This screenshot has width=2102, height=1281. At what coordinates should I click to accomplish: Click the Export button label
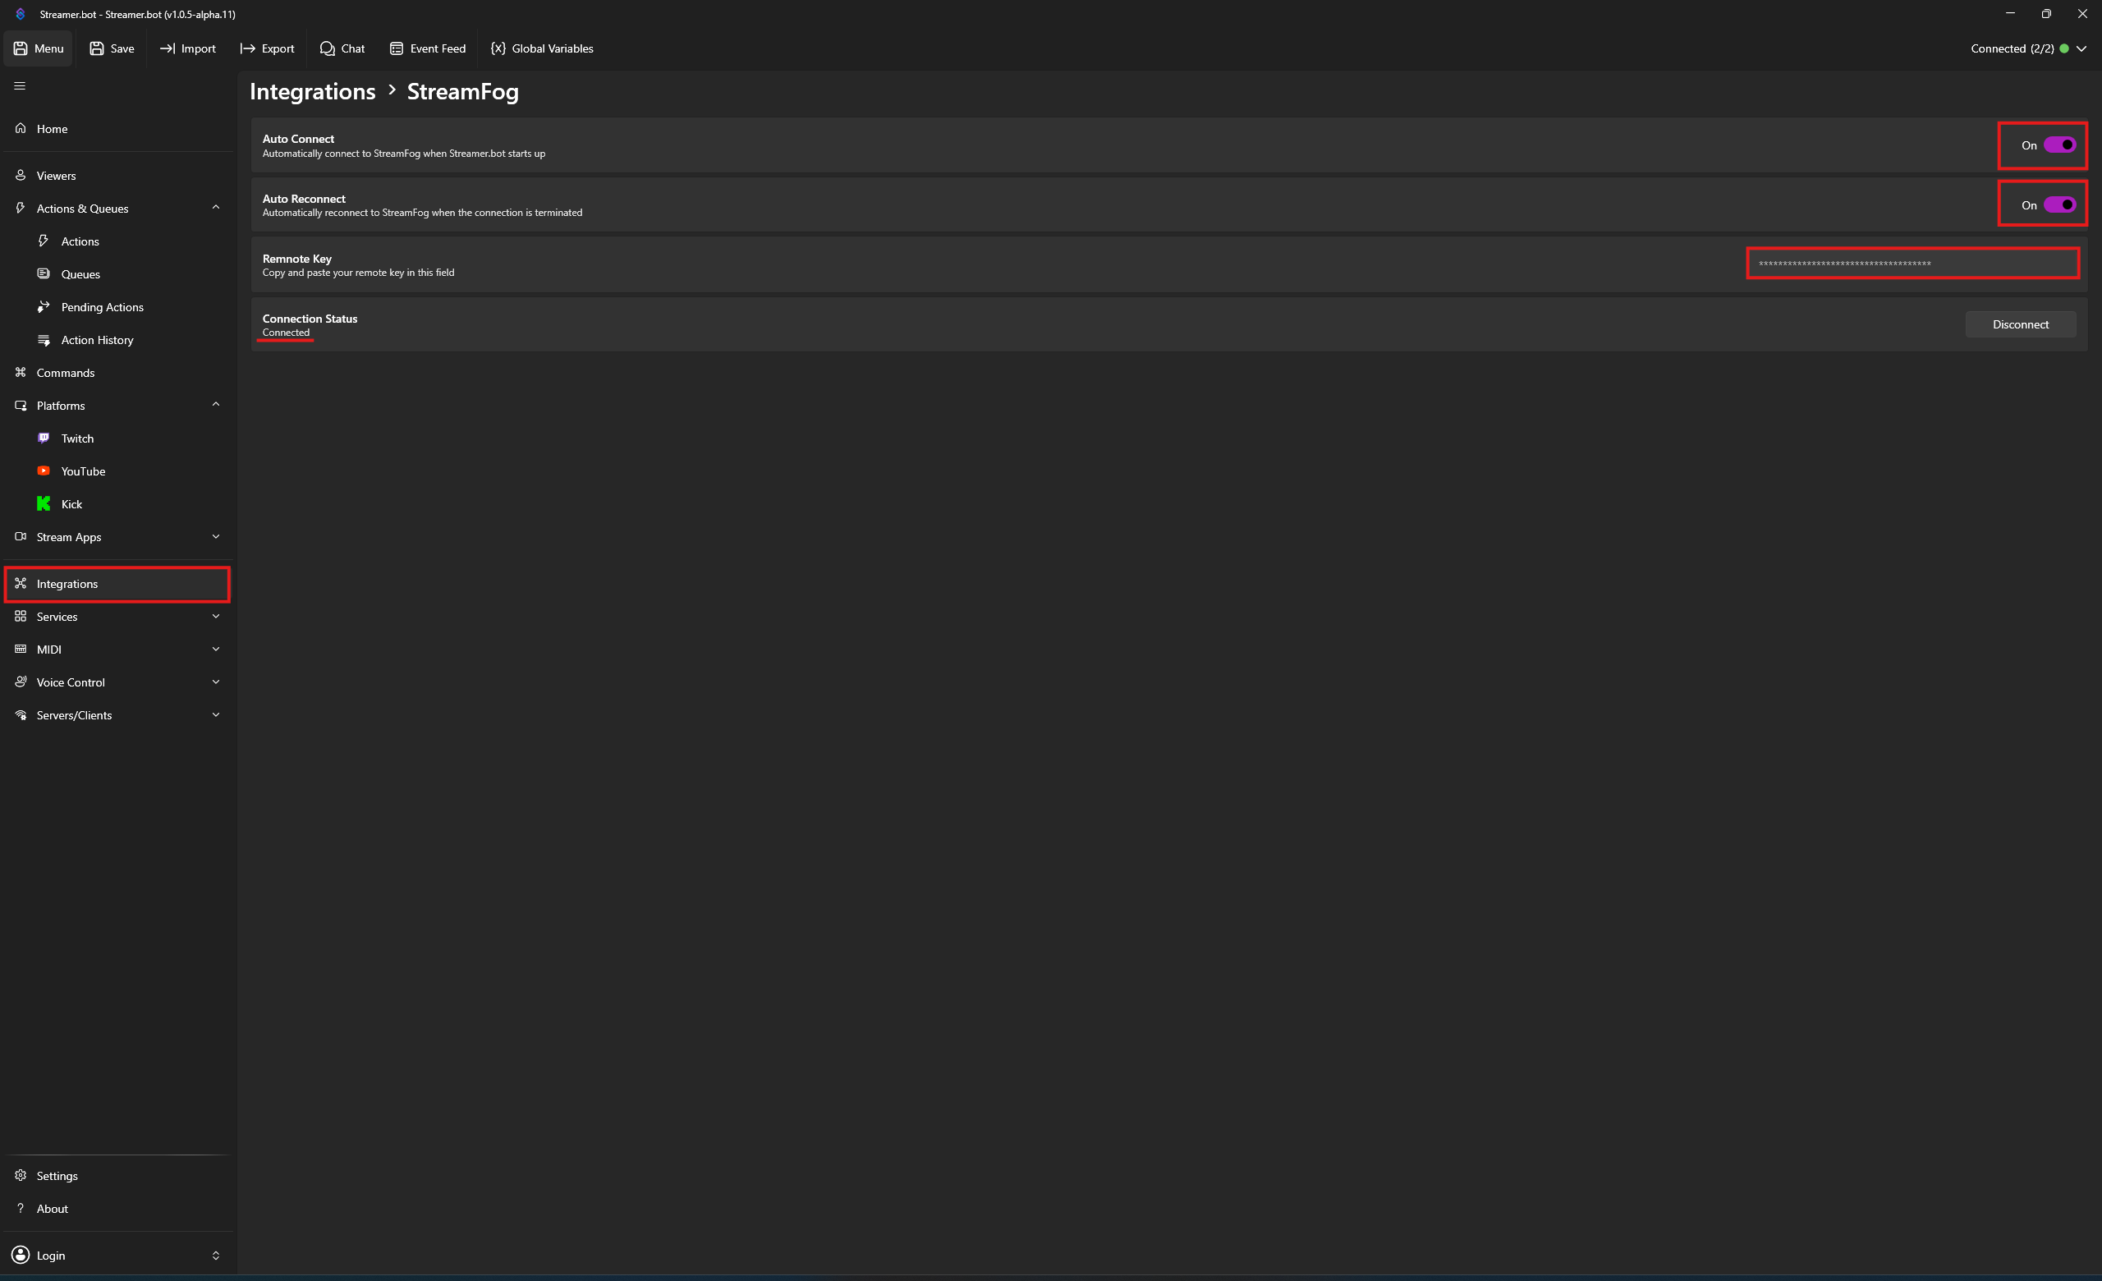pyautogui.click(x=278, y=48)
